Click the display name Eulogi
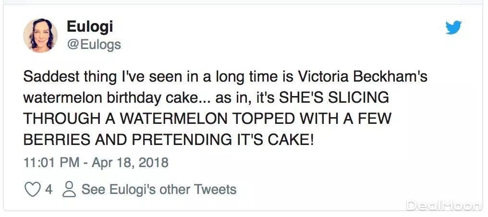Image resolution: width=488 pixels, height=217 pixels. [90, 27]
